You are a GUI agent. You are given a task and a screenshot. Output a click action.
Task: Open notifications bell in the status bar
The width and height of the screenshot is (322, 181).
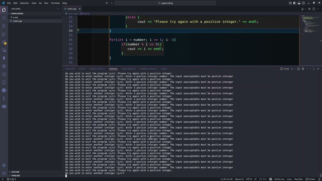pos(319,179)
